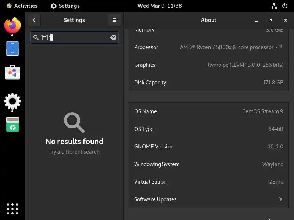Go back with the arrow button
Viewport: 294px width, 220px height.
pos(34,20)
